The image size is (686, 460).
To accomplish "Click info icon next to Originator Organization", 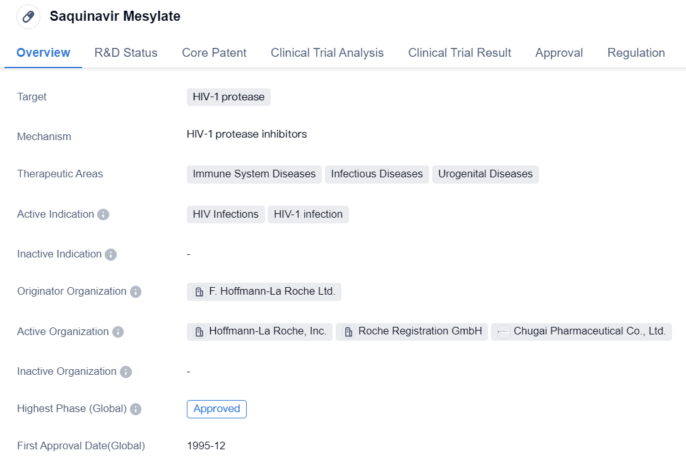I will coord(136,292).
